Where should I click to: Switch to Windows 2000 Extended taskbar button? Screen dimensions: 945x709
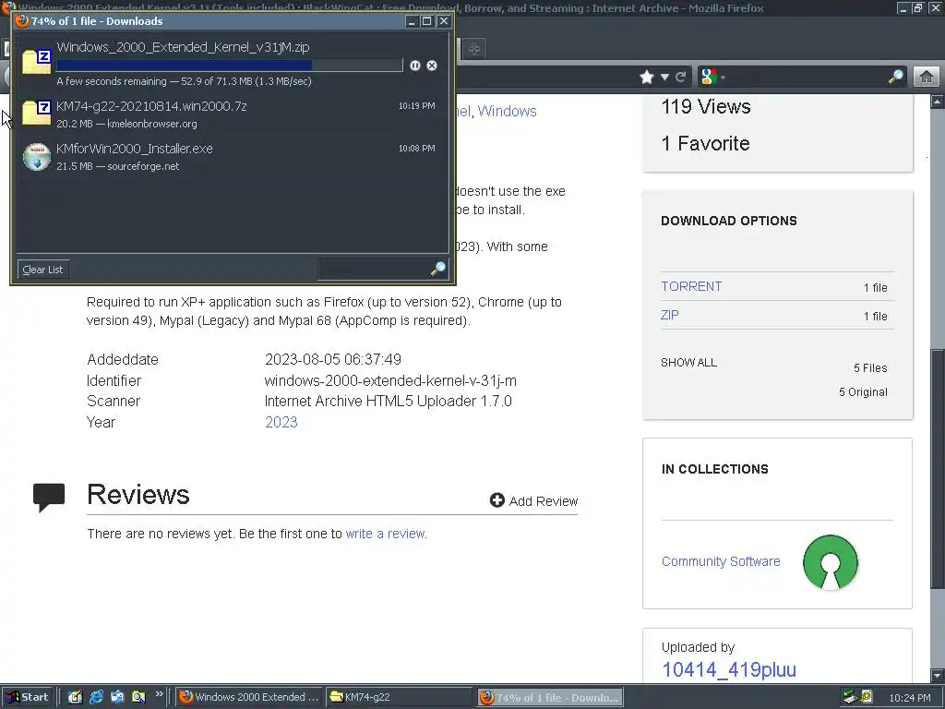tap(249, 697)
